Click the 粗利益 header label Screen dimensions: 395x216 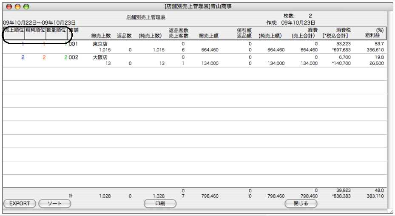coord(372,36)
